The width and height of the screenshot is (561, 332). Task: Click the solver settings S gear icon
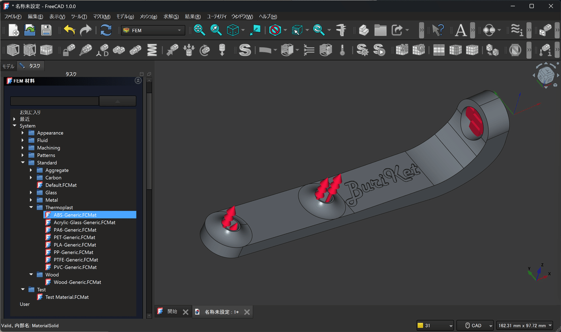coord(362,50)
